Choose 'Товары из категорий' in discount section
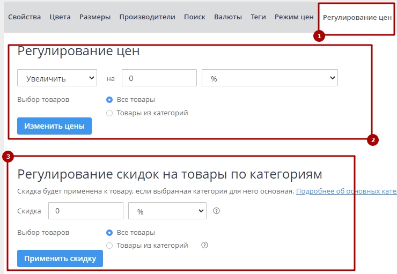The image size is (397, 274). [x=110, y=246]
